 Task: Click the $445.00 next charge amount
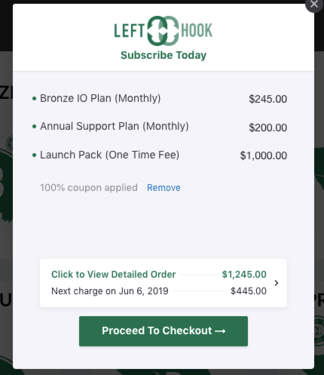coord(249,291)
